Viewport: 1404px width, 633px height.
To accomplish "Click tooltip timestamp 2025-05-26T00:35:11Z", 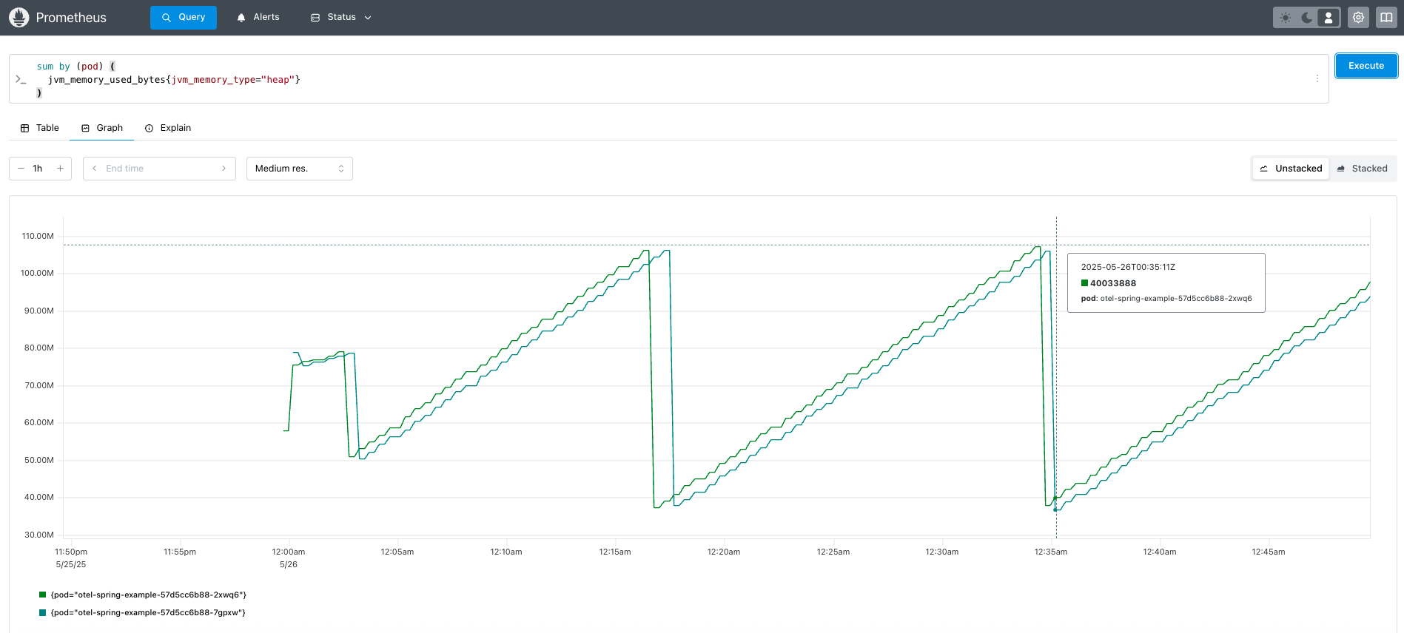I will [1128, 267].
